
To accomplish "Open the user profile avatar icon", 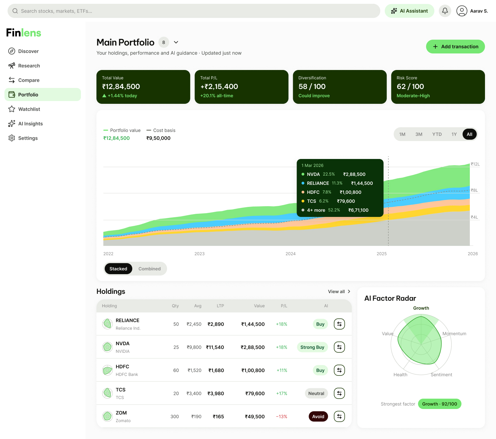I will [x=462, y=11].
